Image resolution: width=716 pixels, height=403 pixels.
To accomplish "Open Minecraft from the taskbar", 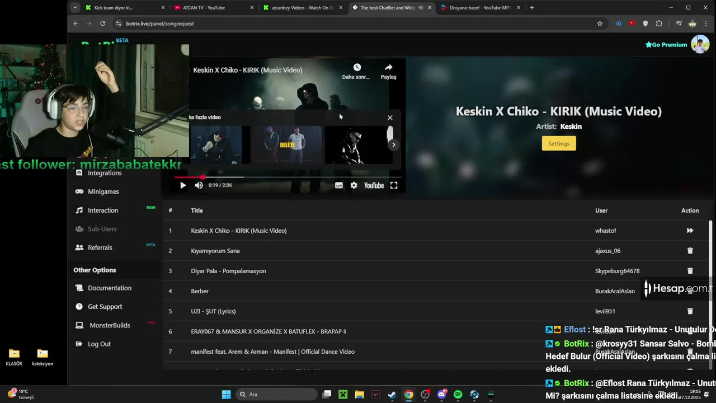I will pyautogui.click(x=343, y=395).
